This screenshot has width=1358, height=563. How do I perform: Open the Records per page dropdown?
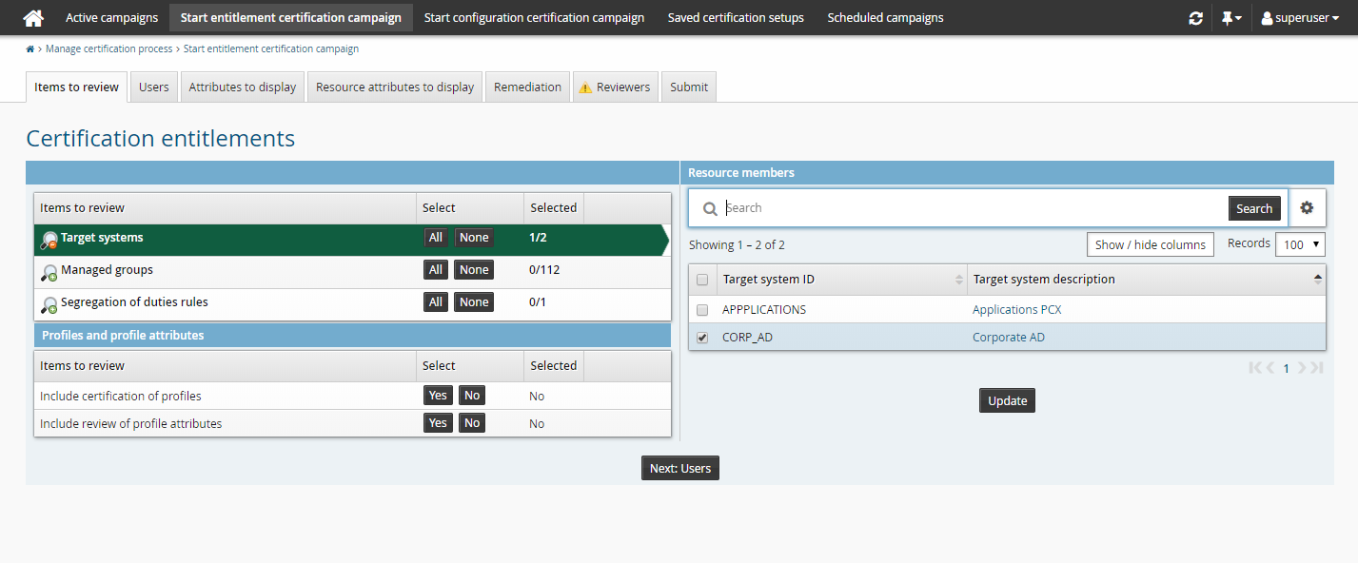(1300, 244)
